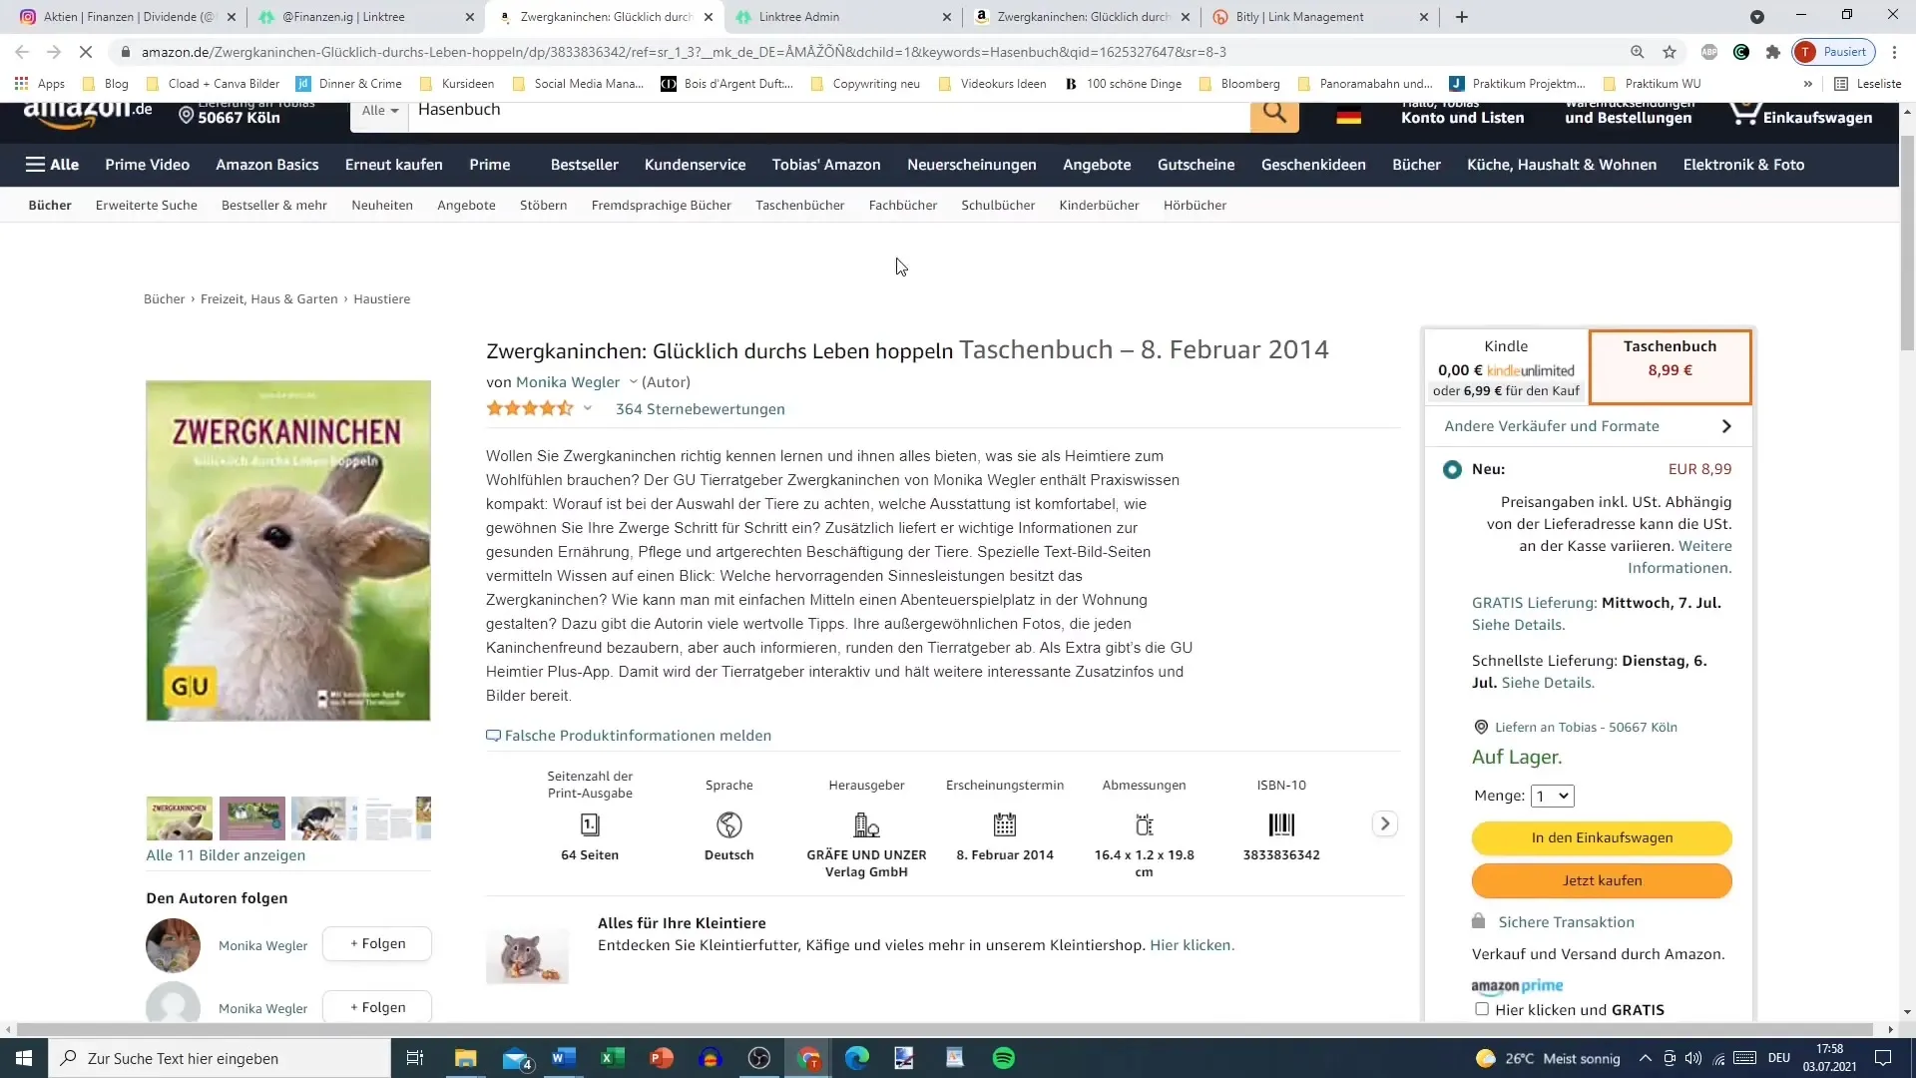Expand the star rating breakdown arrow

tap(588, 408)
